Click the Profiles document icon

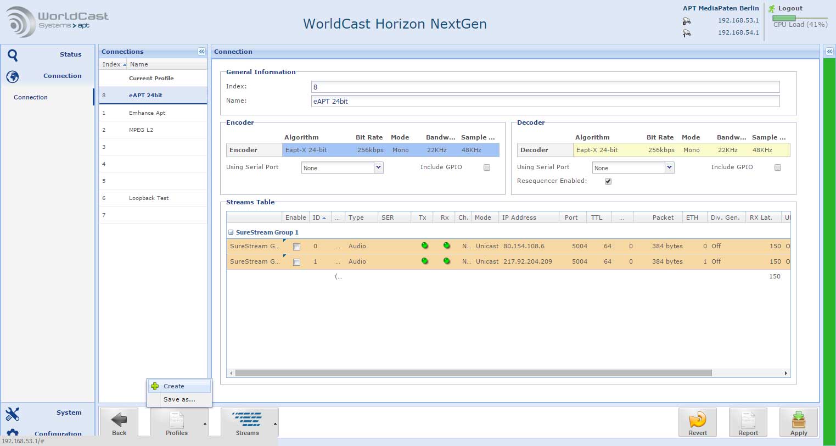tap(177, 420)
